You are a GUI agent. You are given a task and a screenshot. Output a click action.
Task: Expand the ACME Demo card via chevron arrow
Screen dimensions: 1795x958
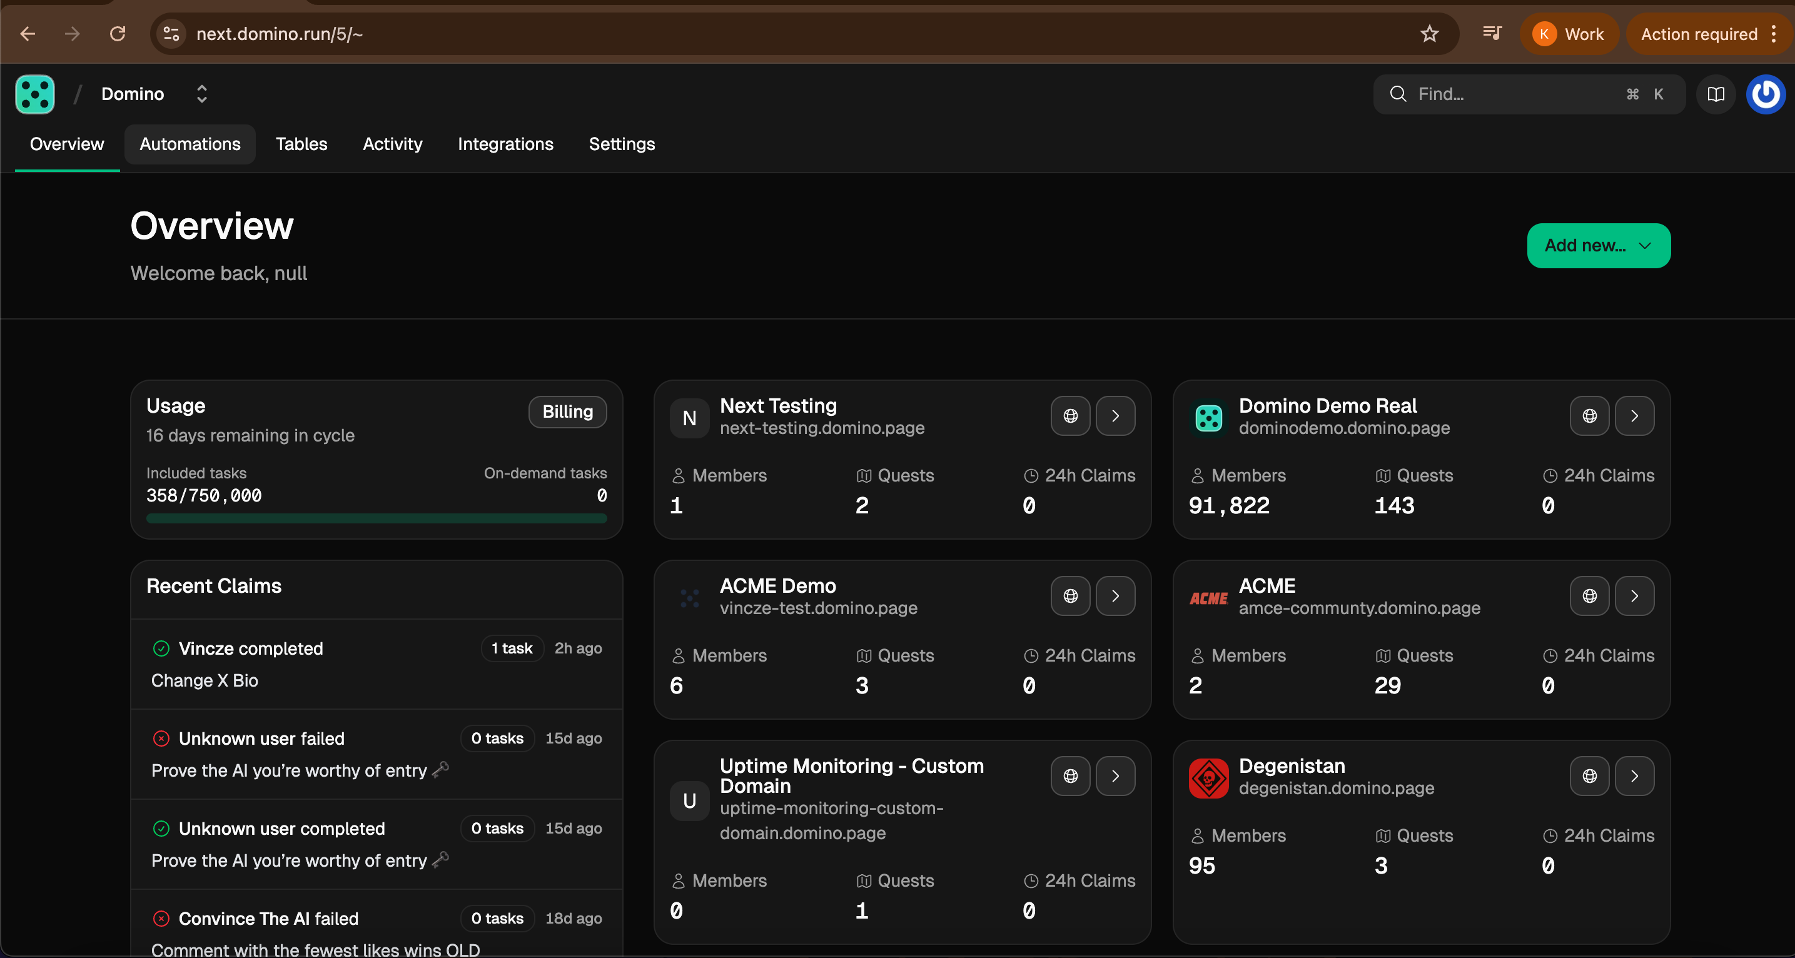(x=1115, y=597)
